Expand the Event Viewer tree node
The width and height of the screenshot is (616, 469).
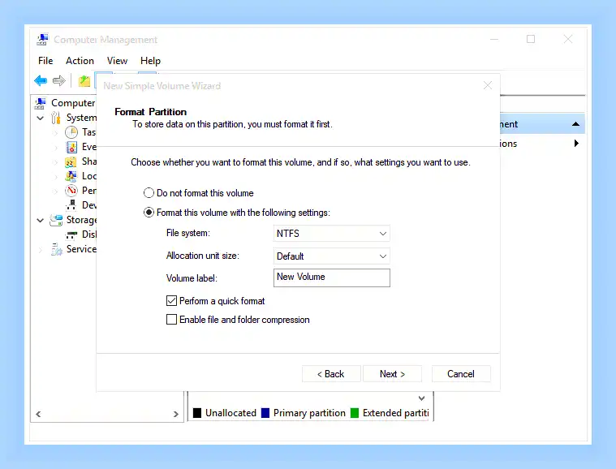tap(55, 148)
